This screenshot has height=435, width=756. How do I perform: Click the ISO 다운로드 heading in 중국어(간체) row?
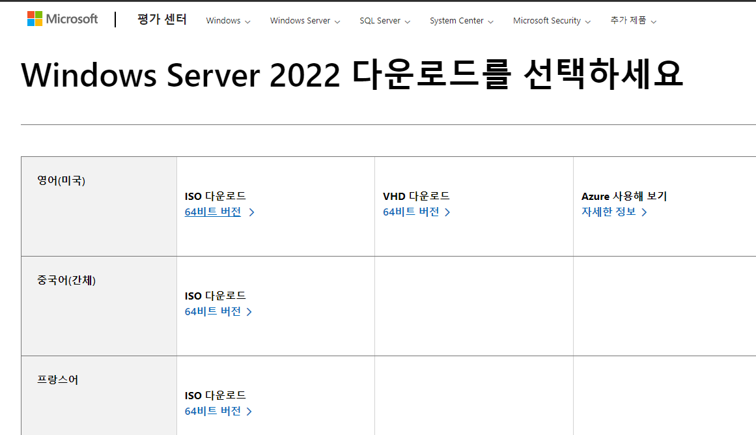[215, 296]
